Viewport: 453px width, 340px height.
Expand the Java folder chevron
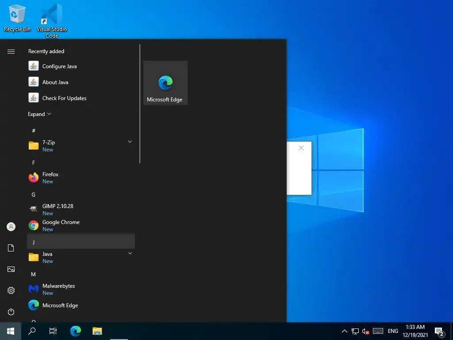click(130, 253)
